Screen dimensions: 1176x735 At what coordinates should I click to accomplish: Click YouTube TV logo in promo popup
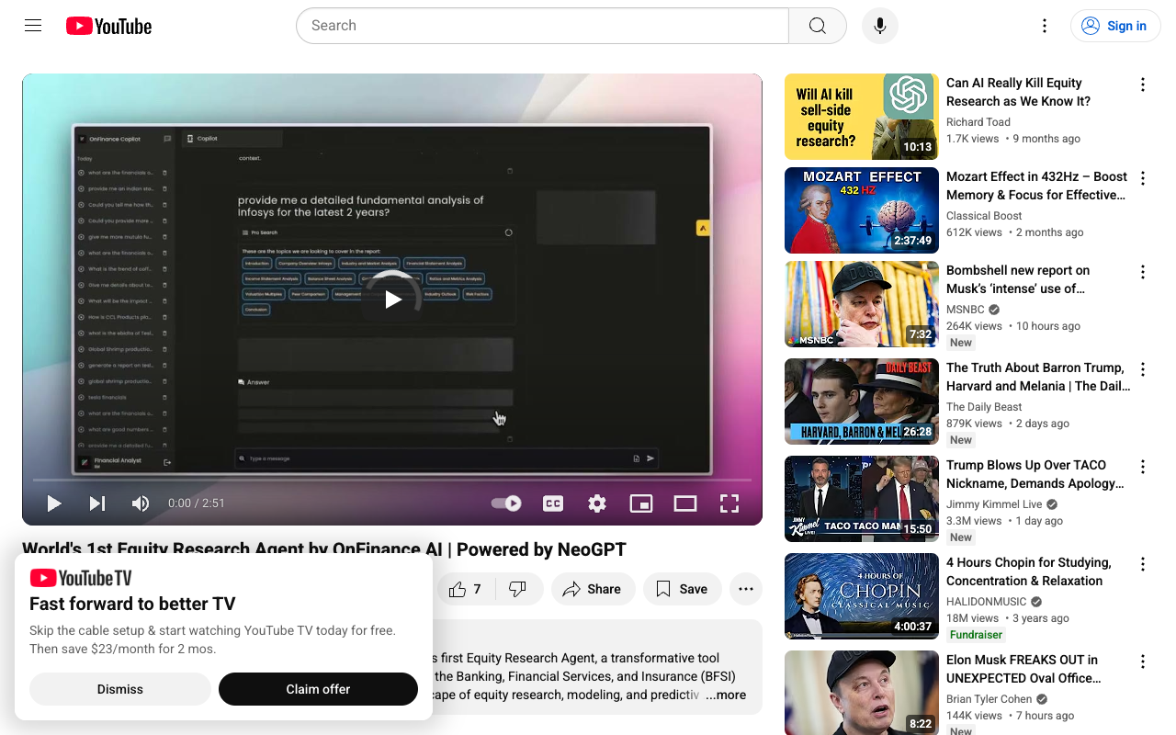click(x=81, y=578)
